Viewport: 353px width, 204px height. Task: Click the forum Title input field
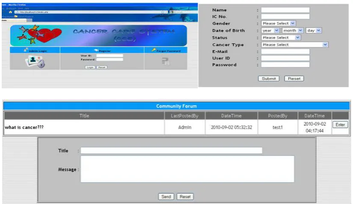coord(171,150)
